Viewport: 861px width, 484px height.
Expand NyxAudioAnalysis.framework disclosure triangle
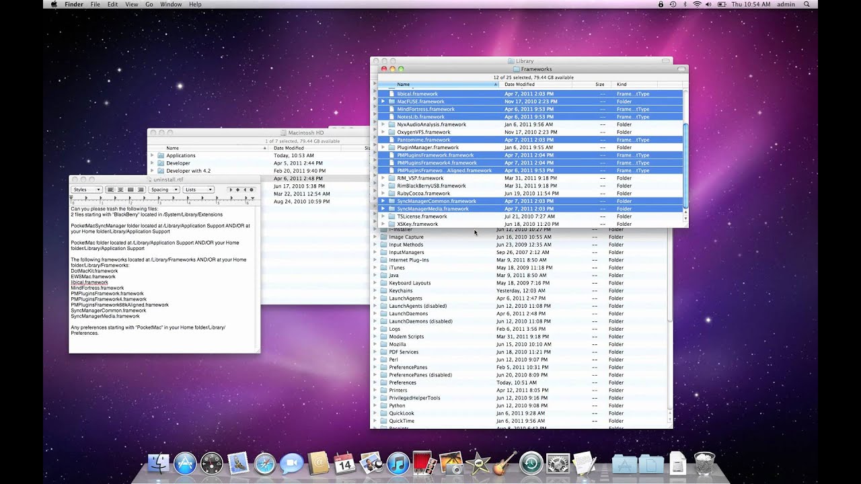(x=383, y=124)
